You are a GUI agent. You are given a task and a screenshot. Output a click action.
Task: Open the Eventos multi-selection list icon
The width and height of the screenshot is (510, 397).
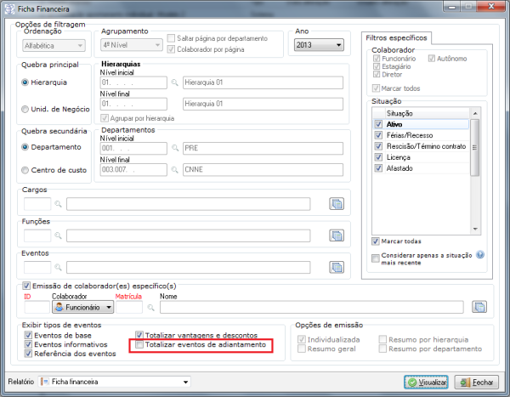(x=337, y=267)
